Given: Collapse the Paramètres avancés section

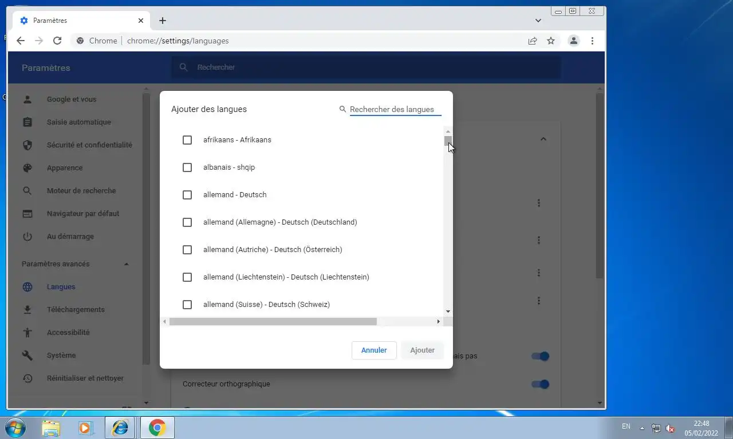Looking at the screenshot, I should (x=127, y=264).
